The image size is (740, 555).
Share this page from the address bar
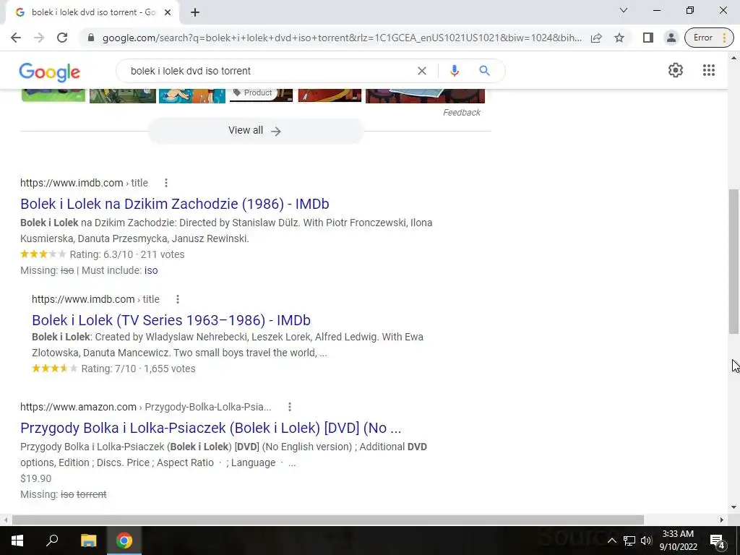point(596,38)
